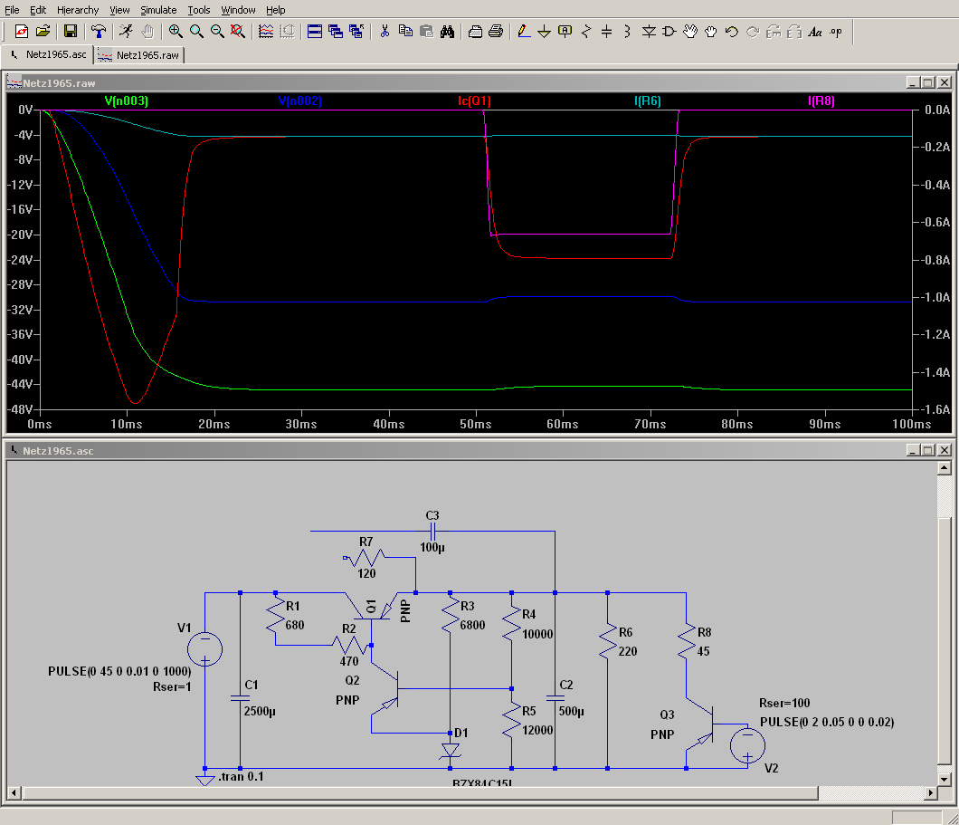This screenshot has width=959, height=825.
Task: Open the Help menu
Action: point(276,10)
